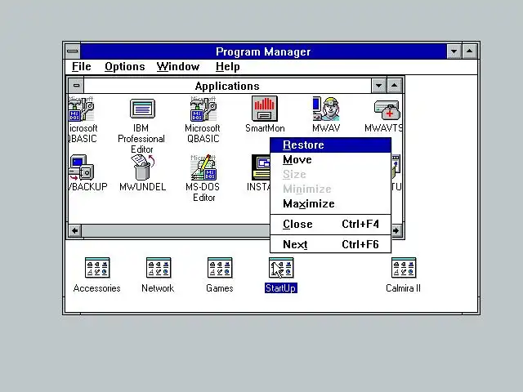
Task: Click the Program Manager title bar
Action: 263,51
